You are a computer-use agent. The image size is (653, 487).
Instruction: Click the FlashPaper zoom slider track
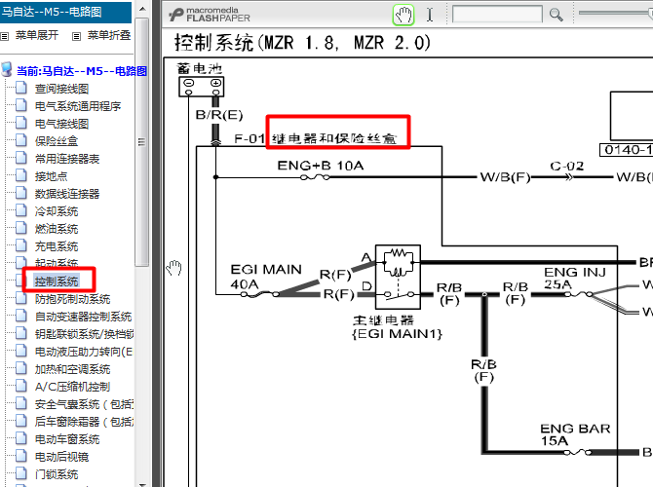pos(616,13)
